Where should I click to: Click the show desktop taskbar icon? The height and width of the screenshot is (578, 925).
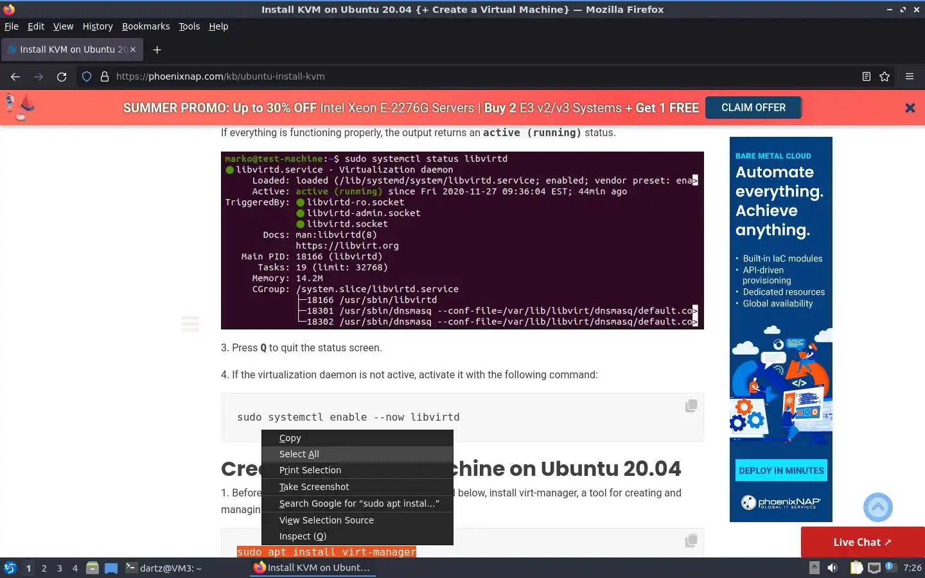pos(111,568)
